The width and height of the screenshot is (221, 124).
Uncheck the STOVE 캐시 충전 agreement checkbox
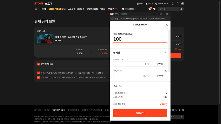point(38,78)
